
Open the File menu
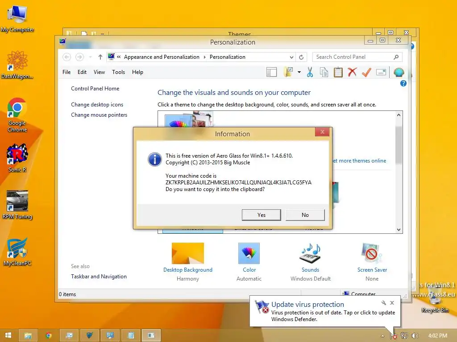pyautogui.click(x=66, y=72)
